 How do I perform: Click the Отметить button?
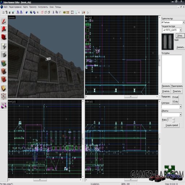click(x=166, y=91)
